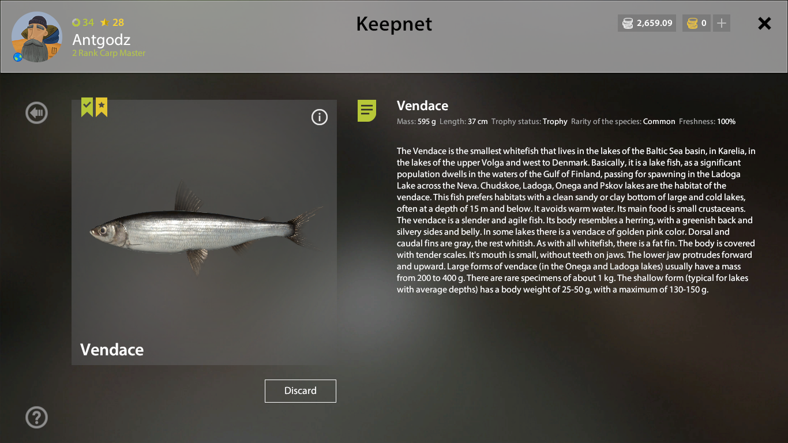
Task: Click the plus icon to add gold
Action: coord(722,23)
